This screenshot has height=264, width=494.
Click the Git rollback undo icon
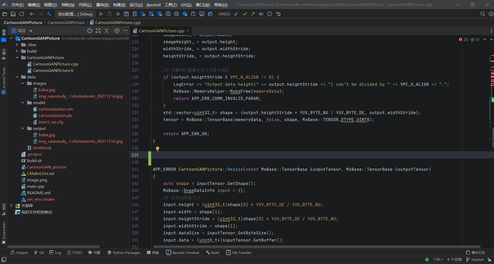[x=278, y=14]
